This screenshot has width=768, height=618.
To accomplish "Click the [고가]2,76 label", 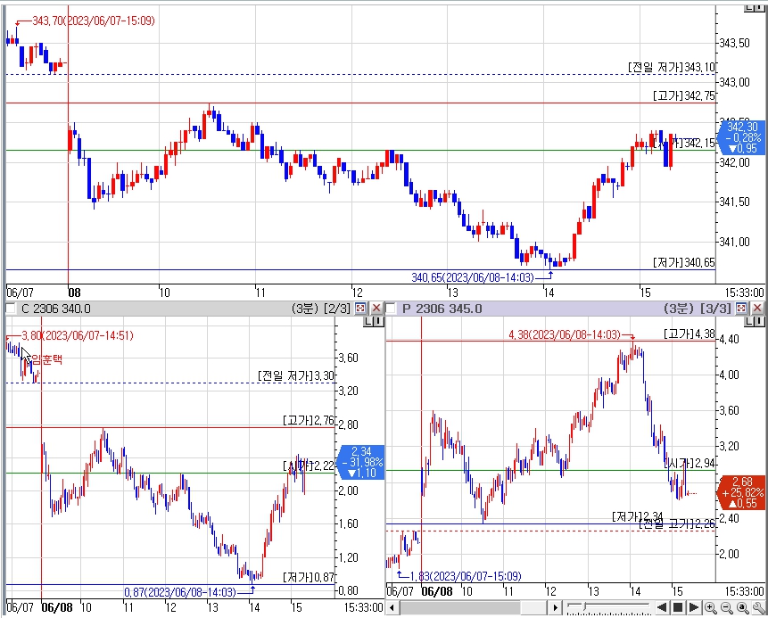I will pos(309,420).
